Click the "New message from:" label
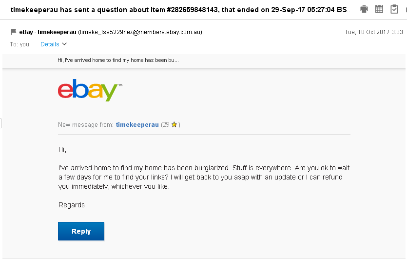Screen dimensions: 407x259 point(86,125)
